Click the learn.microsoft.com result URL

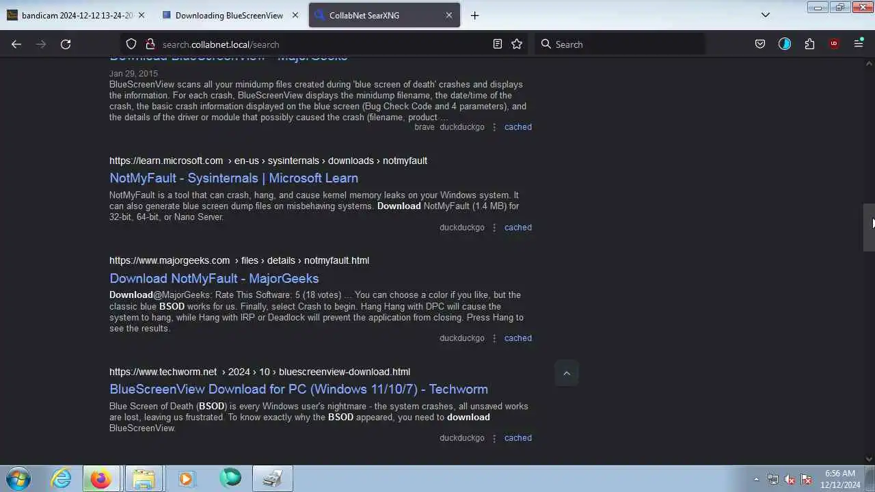point(268,161)
